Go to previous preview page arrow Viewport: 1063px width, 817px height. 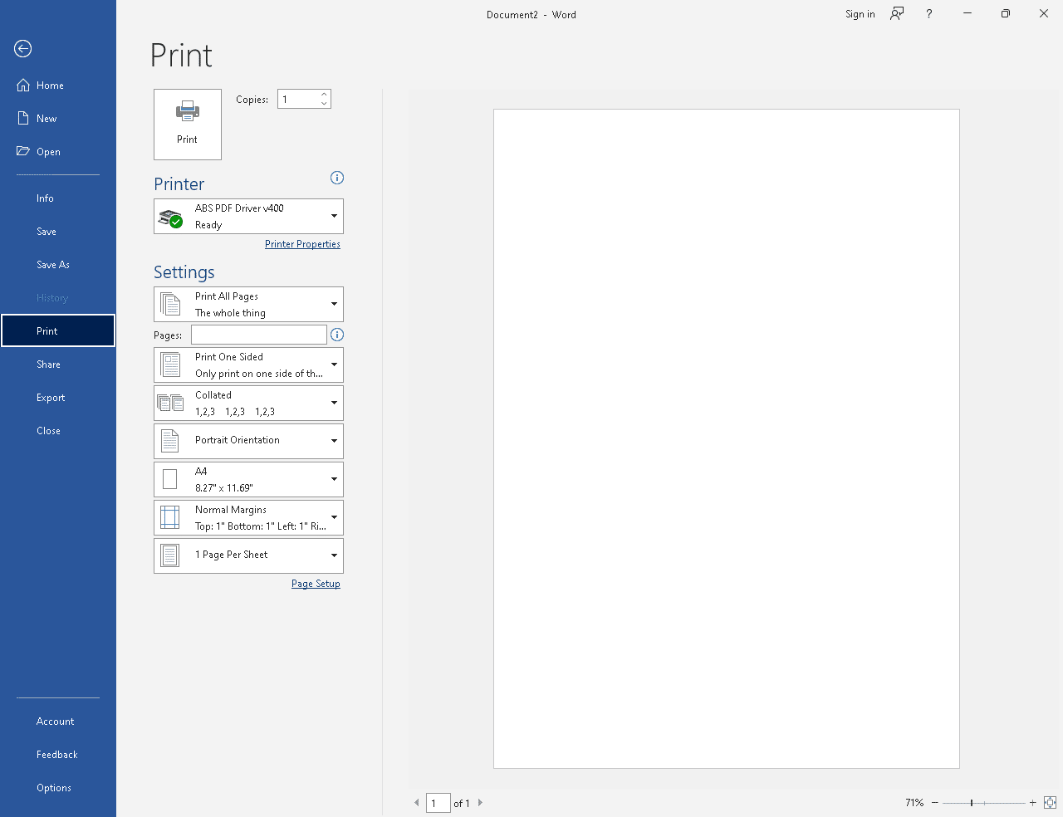click(x=417, y=803)
